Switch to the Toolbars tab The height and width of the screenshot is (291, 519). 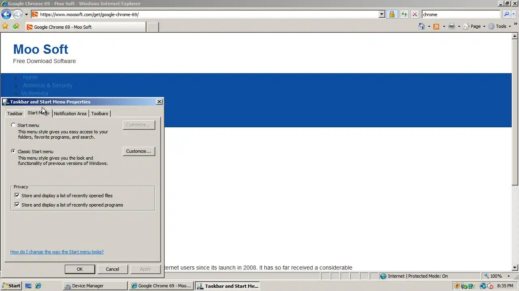coord(99,114)
